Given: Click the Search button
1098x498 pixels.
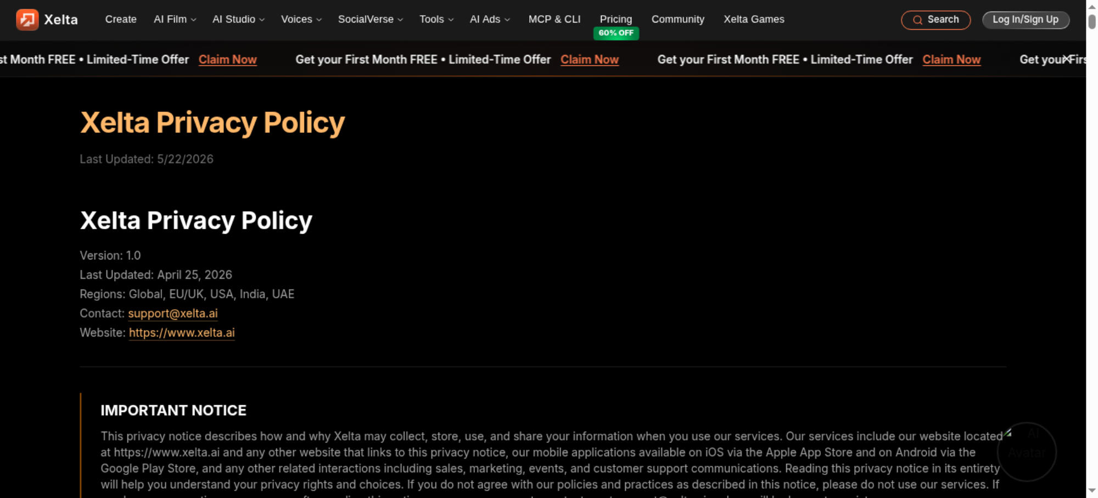Looking at the screenshot, I should (935, 20).
